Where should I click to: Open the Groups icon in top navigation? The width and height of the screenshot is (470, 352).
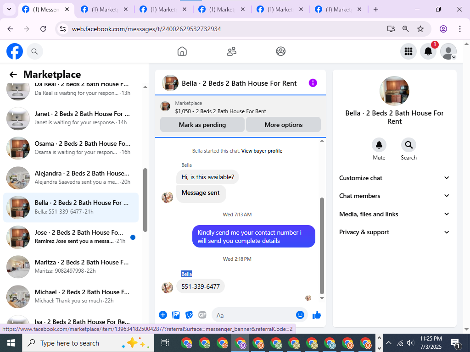280,51
